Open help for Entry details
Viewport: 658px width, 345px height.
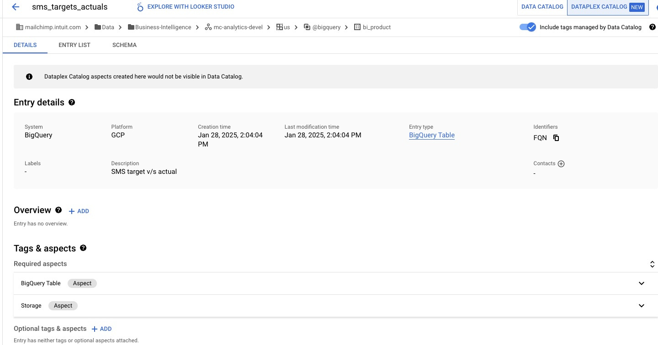point(72,102)
